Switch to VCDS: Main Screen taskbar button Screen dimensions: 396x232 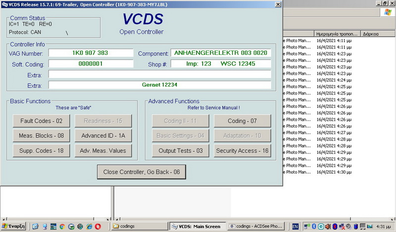tap(198, 226)
